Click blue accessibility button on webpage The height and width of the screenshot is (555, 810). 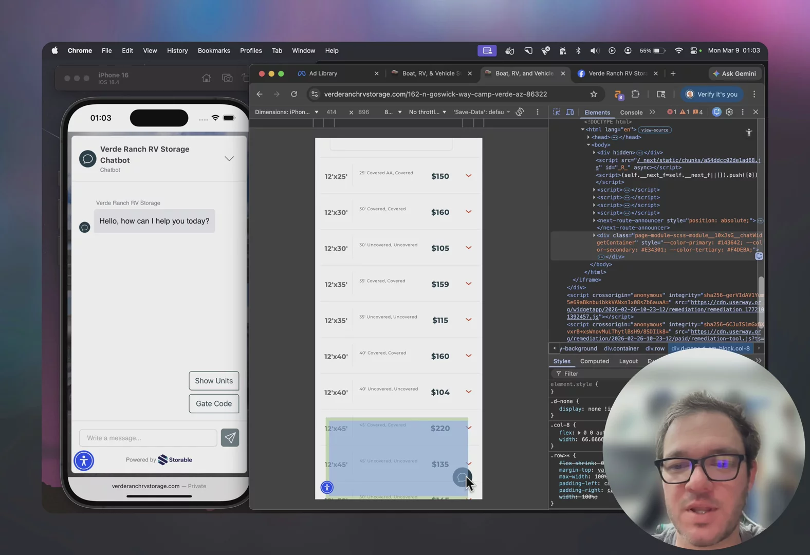coord(327,487)
